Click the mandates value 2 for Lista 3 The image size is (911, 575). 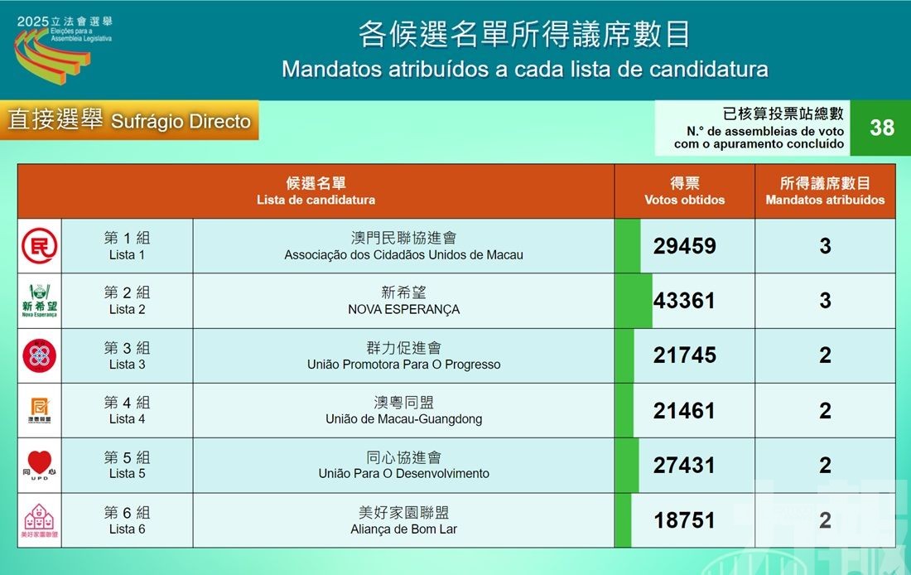(x=825, y=355)
